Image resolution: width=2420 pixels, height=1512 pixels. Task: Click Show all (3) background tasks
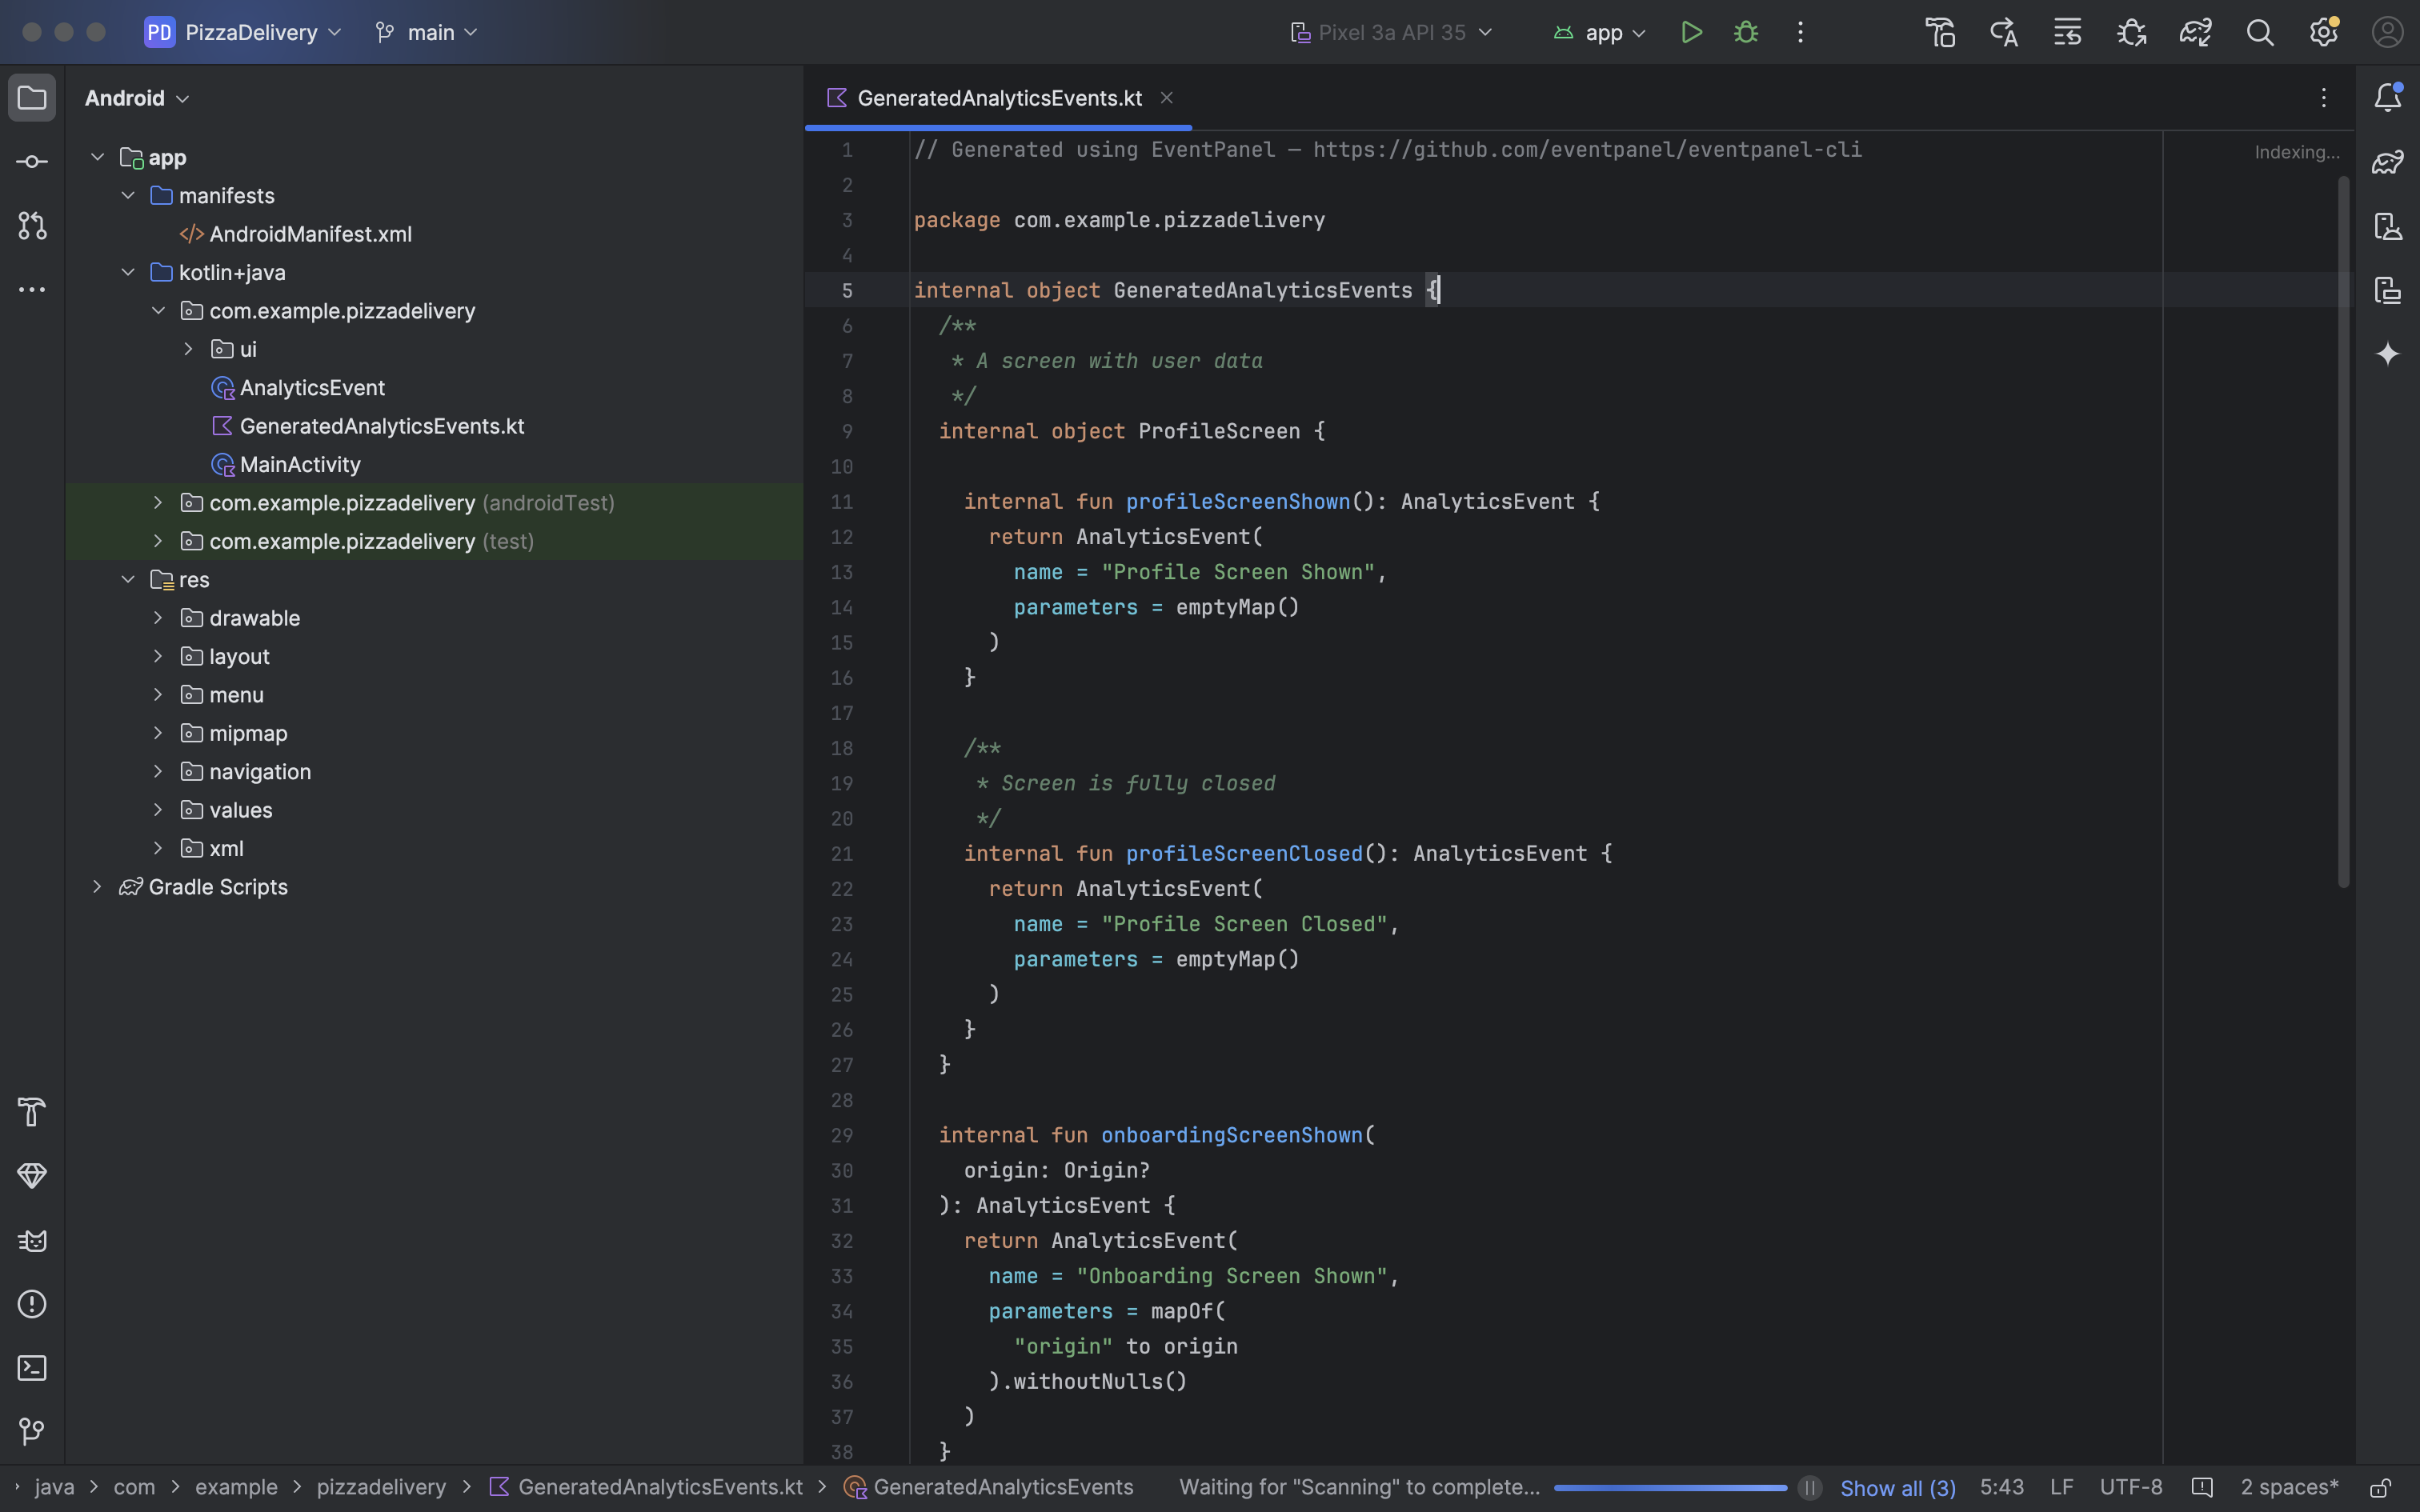coord(1897,1488)
